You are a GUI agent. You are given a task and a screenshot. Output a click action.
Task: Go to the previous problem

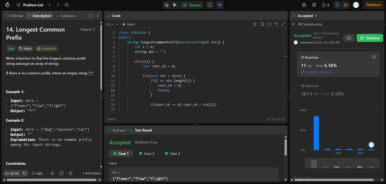(49, 5)
